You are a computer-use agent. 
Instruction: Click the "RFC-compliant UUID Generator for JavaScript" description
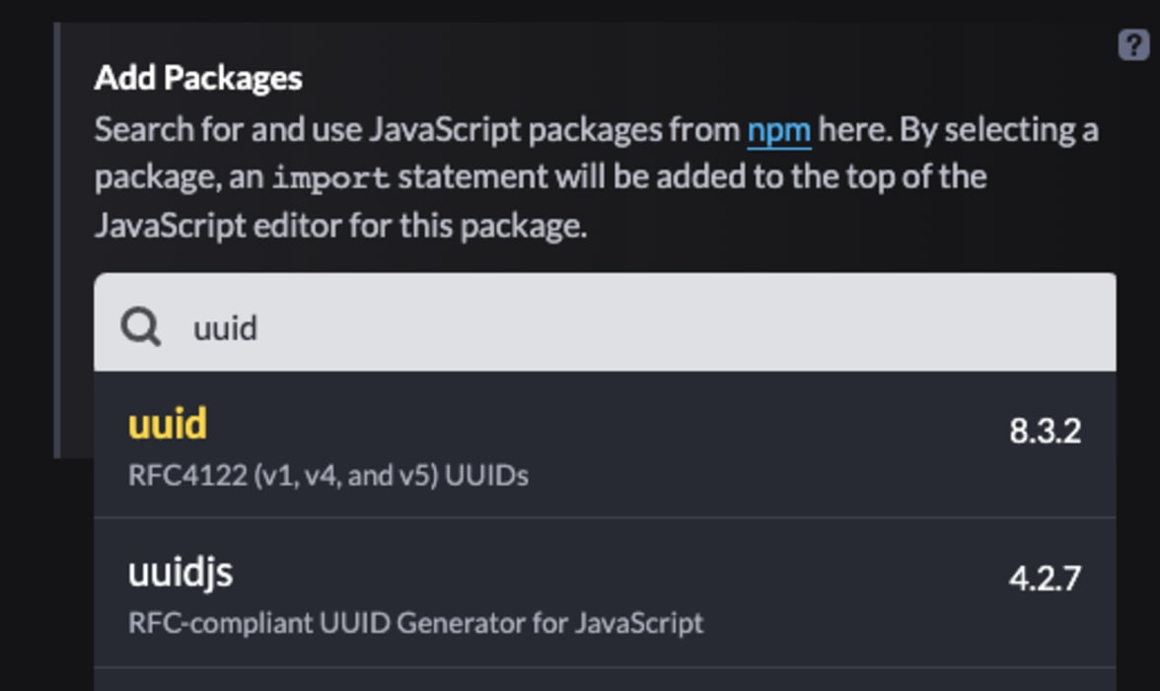[x=415, y=624]
